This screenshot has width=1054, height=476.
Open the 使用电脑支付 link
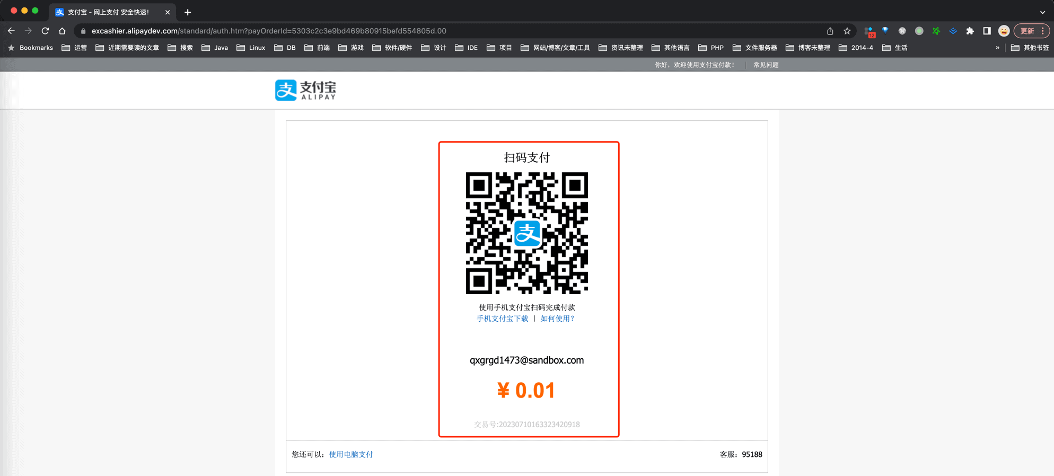[x=351, y=454]
